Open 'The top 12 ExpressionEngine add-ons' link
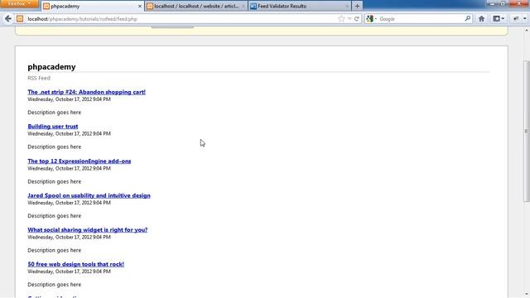Image resolution: width=530 pixels, height=298 pixels. [x=79, y=161]
